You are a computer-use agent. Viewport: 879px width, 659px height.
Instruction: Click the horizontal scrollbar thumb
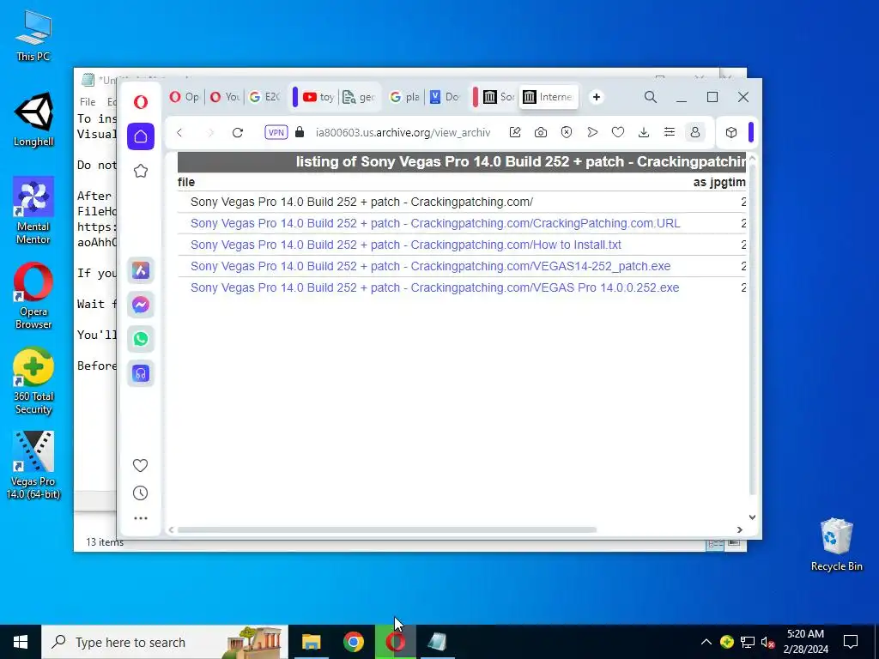[387, 529]
